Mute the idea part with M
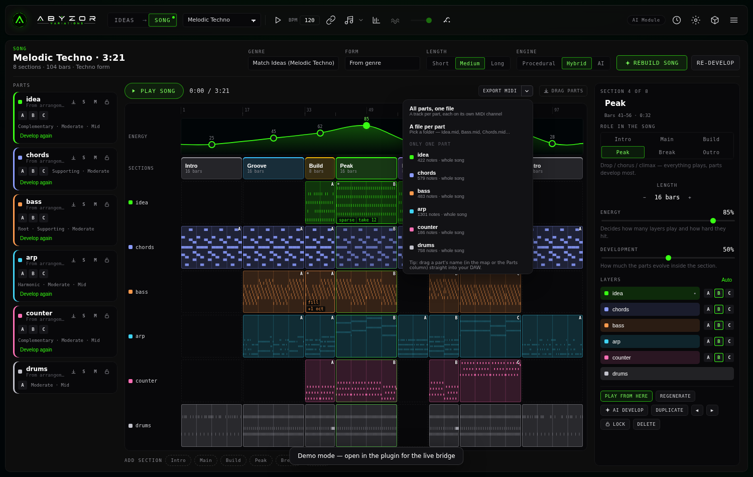Screen dimensions: 753x477 (95, 102)
